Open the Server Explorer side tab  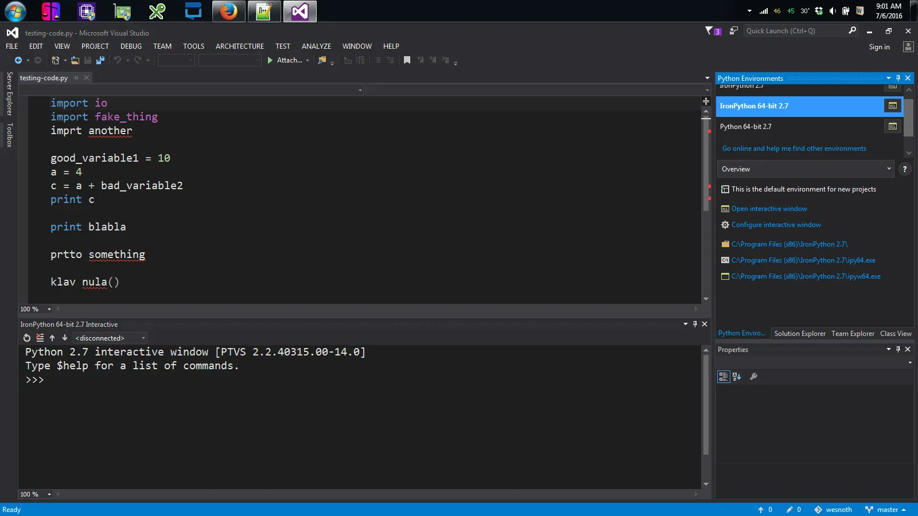9,93
